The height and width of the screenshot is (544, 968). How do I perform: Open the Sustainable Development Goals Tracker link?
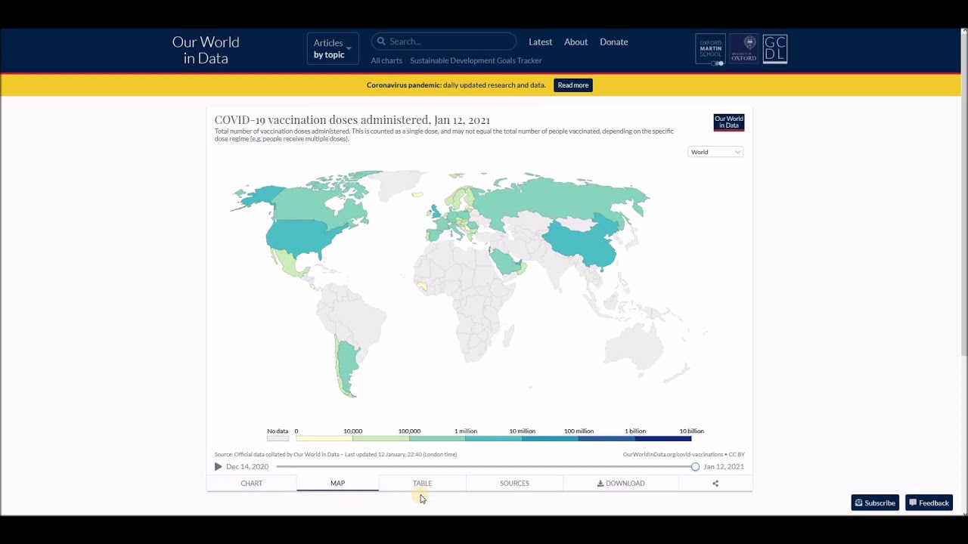pyautogui.click(x=476, y=60)
